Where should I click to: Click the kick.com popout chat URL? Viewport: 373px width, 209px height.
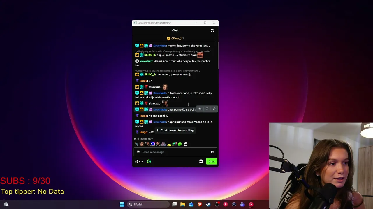(x=154, y=23)
